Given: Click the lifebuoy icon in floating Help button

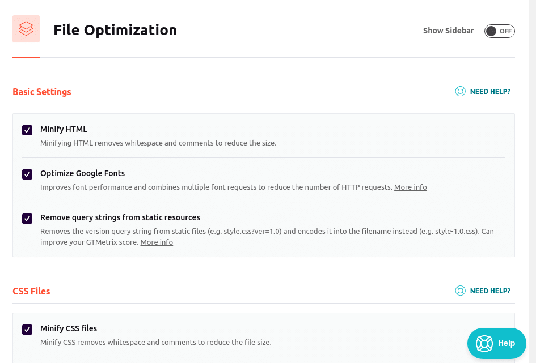Looking at the screenshot, I should (484, 343).
